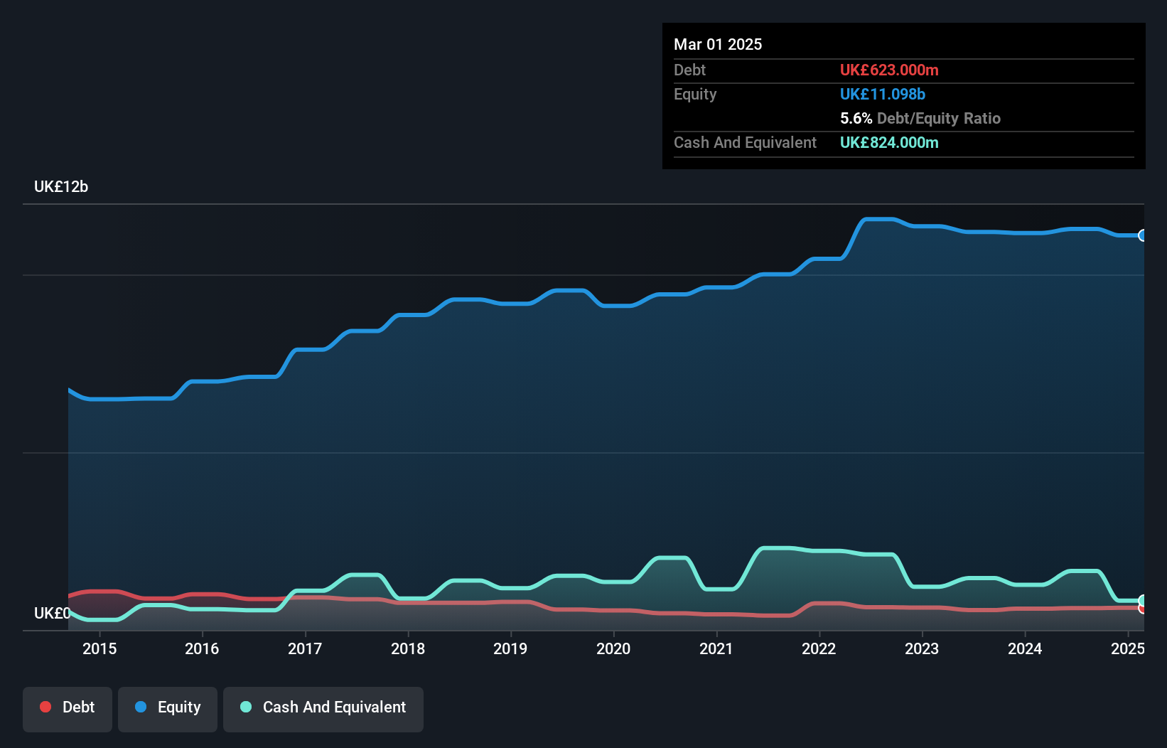Click the UK£0 y-axis label
1167x748 pixels.
(x=52, y=613)
